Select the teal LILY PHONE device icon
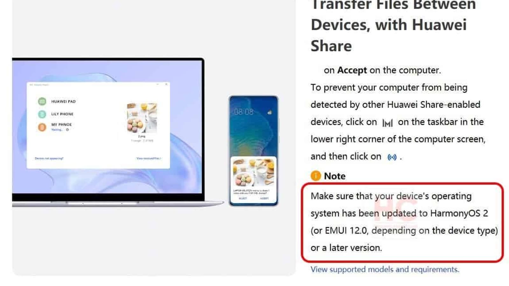The width and height of the screenshot is (509, 286). (42, 114)
